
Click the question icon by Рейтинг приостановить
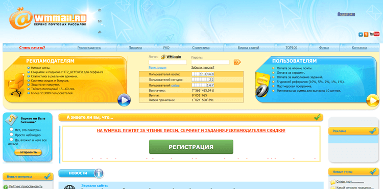pos(6,187)
